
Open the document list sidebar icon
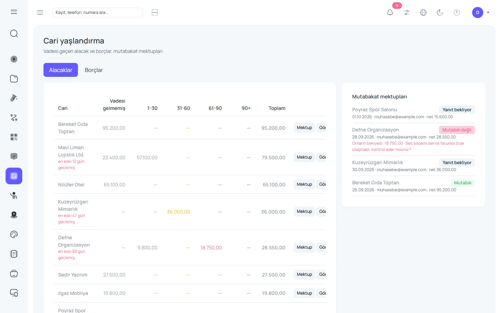(14, 254)
